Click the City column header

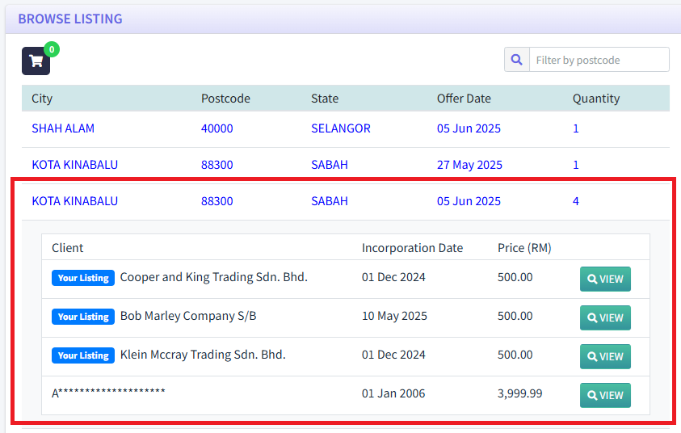42,99
